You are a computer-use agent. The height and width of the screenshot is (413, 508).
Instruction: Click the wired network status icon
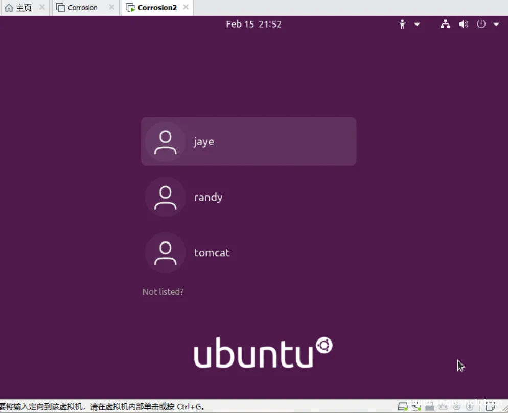(445, 24)
